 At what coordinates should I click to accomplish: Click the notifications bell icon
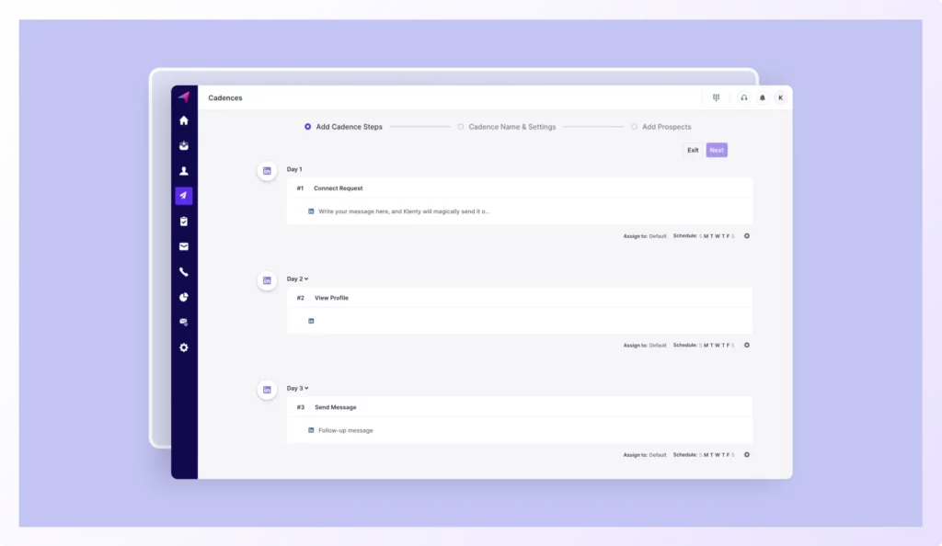pos(762,97)
